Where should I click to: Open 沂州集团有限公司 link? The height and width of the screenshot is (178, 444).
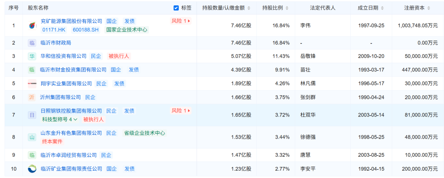[x=61, y=98]
